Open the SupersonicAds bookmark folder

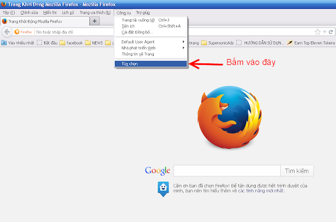coord(217,43)
